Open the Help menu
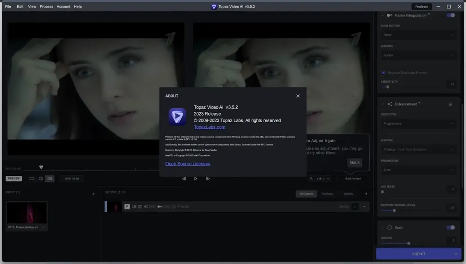 (77, 7)
